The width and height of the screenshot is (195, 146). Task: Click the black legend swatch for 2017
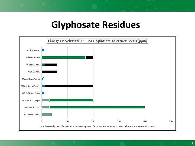tap(126, 126)
